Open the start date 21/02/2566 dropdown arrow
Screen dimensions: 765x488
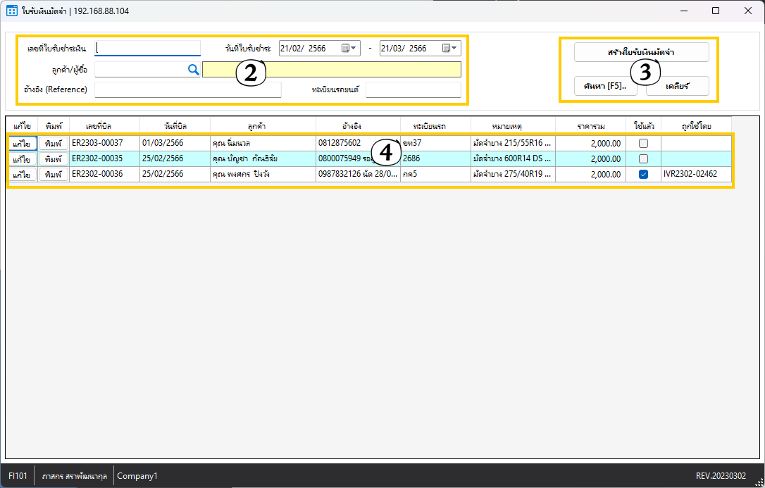[x=354, y=49]
